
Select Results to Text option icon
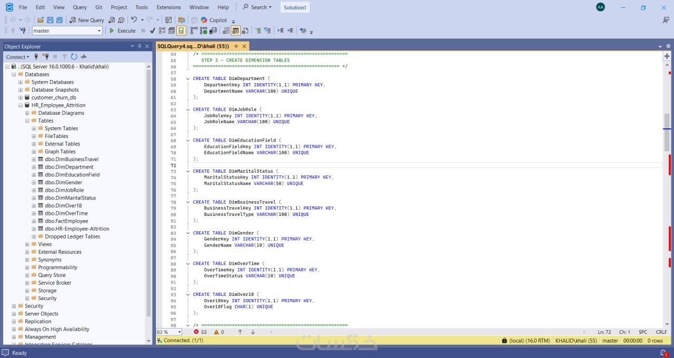pos(225,31)
